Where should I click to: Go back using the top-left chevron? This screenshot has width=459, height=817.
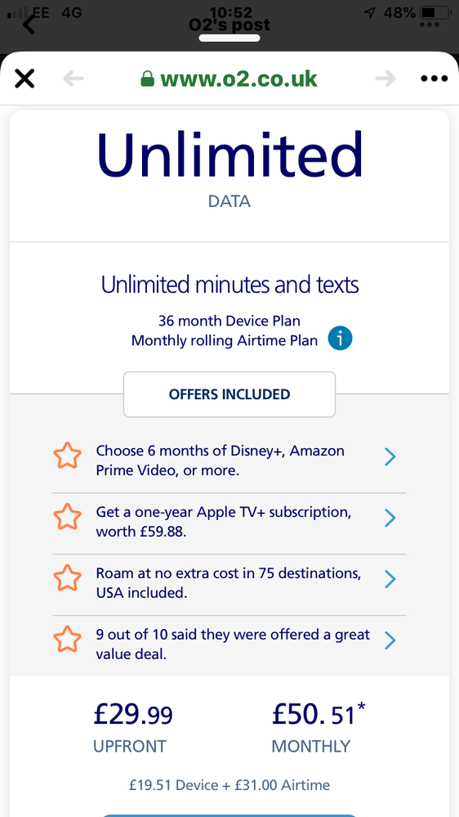29,24
